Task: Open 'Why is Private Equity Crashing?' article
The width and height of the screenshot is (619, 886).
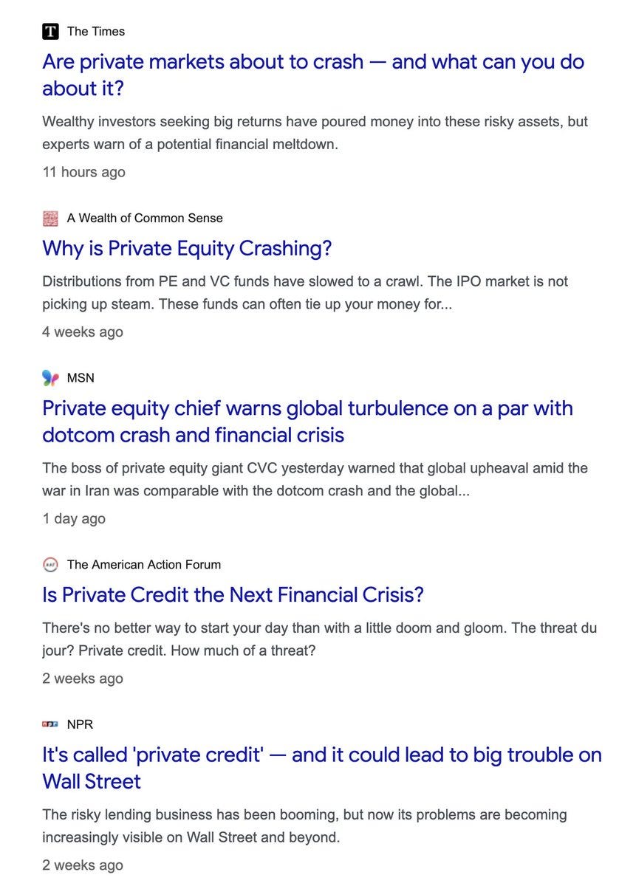Action: 187,248
